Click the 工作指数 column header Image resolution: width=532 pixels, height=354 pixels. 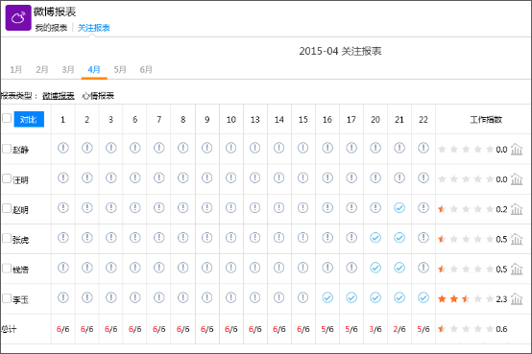(486, 119)
